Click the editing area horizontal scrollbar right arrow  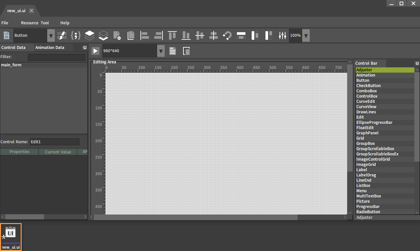tap(345, 217)
